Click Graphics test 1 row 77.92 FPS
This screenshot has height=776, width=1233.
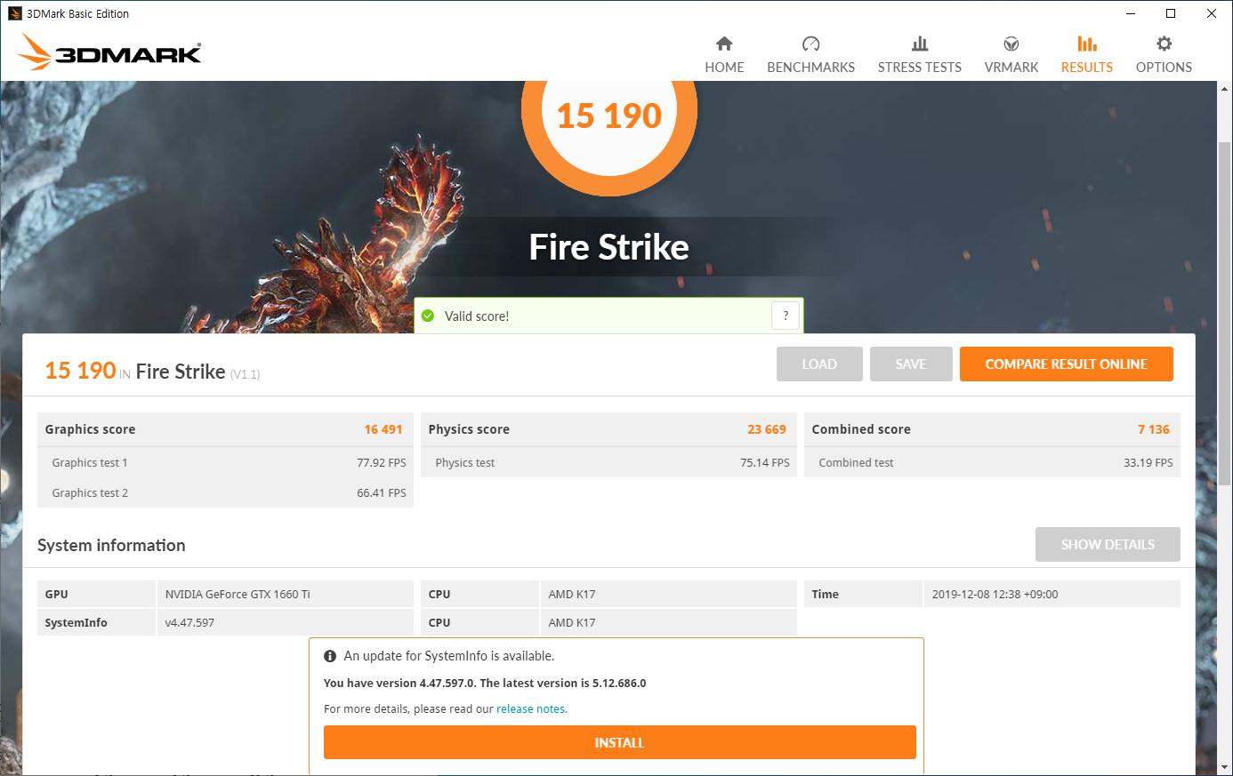click(x=225, y=462)
